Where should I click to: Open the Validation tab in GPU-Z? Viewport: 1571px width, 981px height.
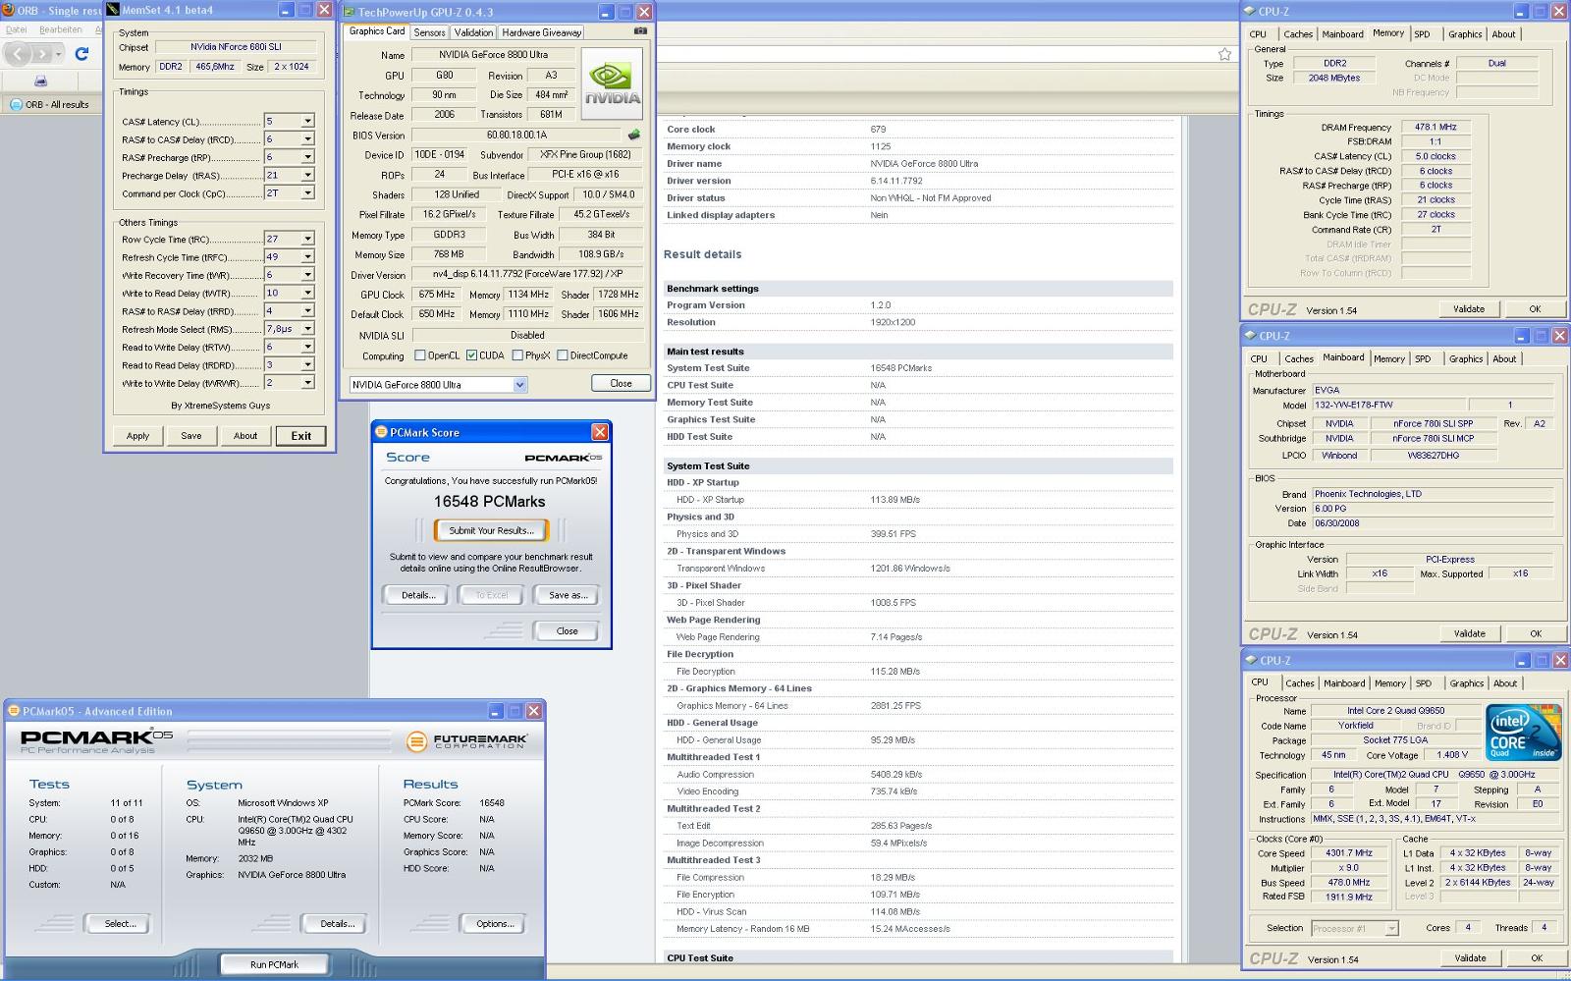(x=473, y=32)
